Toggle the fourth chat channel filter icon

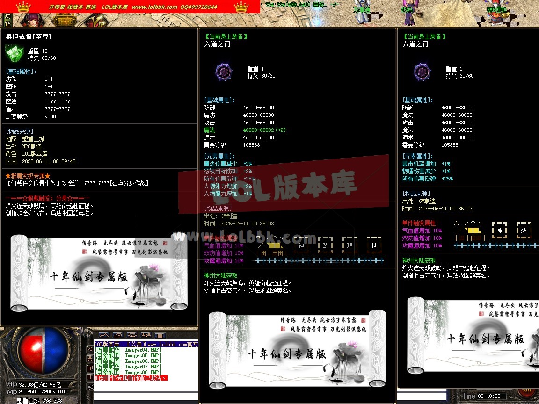(x=90, y=377)
